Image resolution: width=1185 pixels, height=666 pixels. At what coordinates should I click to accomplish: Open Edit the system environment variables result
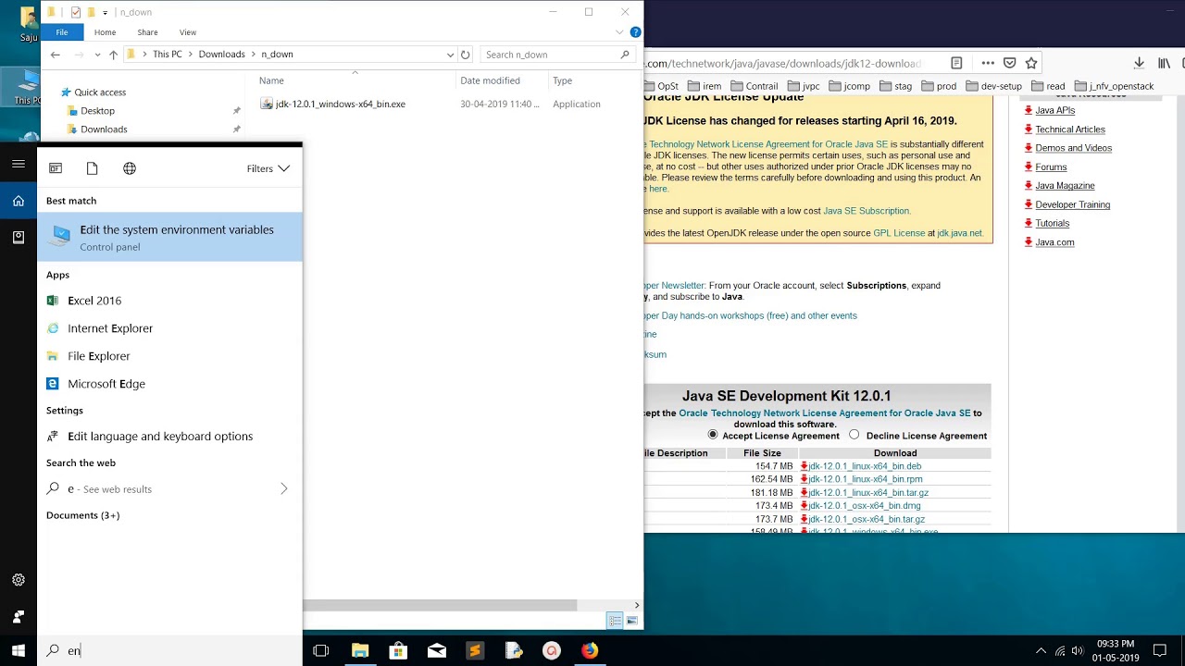point(169,237)
